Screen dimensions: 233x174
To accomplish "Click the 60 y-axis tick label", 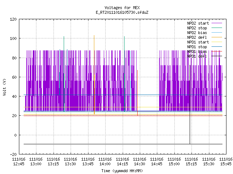I will pos(14,77).
